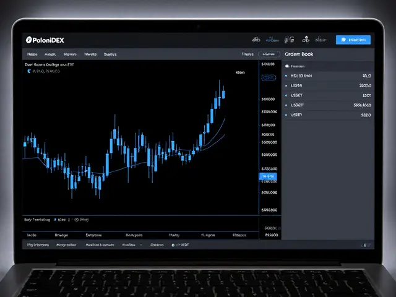
Task: Click the blue highlighted current price tag on axis
Action: pos(267,177)
